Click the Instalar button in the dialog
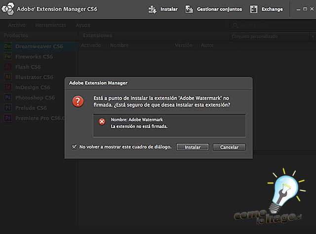 click(193, 147)
